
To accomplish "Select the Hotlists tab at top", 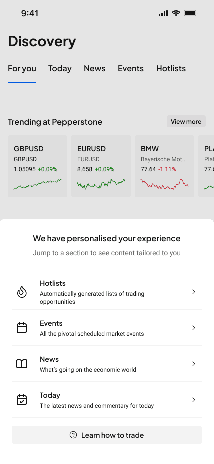I will tap(171, 68).
